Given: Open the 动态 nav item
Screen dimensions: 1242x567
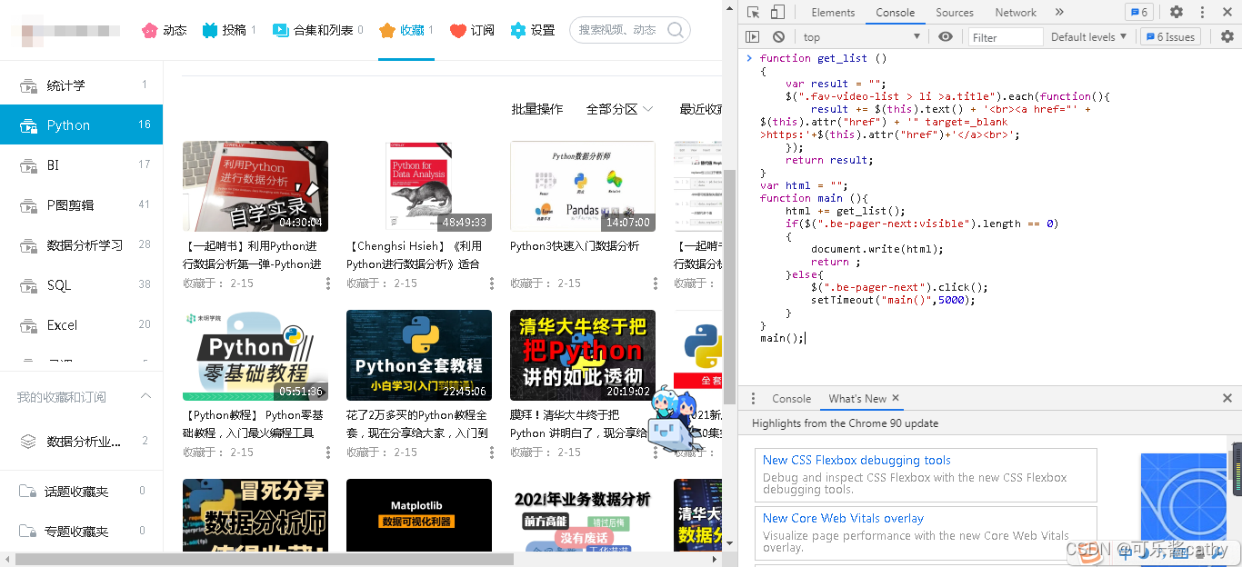Looking at the screenshot, I should click(x=164, y=30).
